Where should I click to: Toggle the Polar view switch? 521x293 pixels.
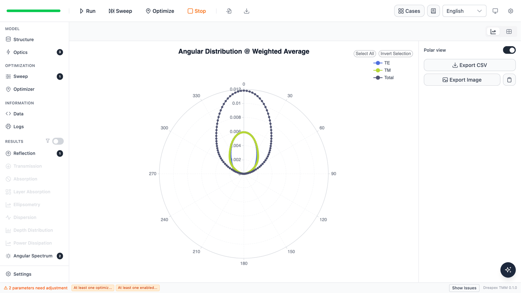509,50
